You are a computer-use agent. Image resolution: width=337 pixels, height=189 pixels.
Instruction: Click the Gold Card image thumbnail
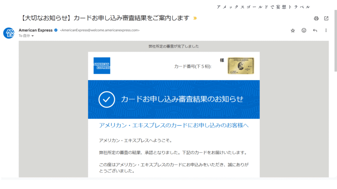click(241, 66)
